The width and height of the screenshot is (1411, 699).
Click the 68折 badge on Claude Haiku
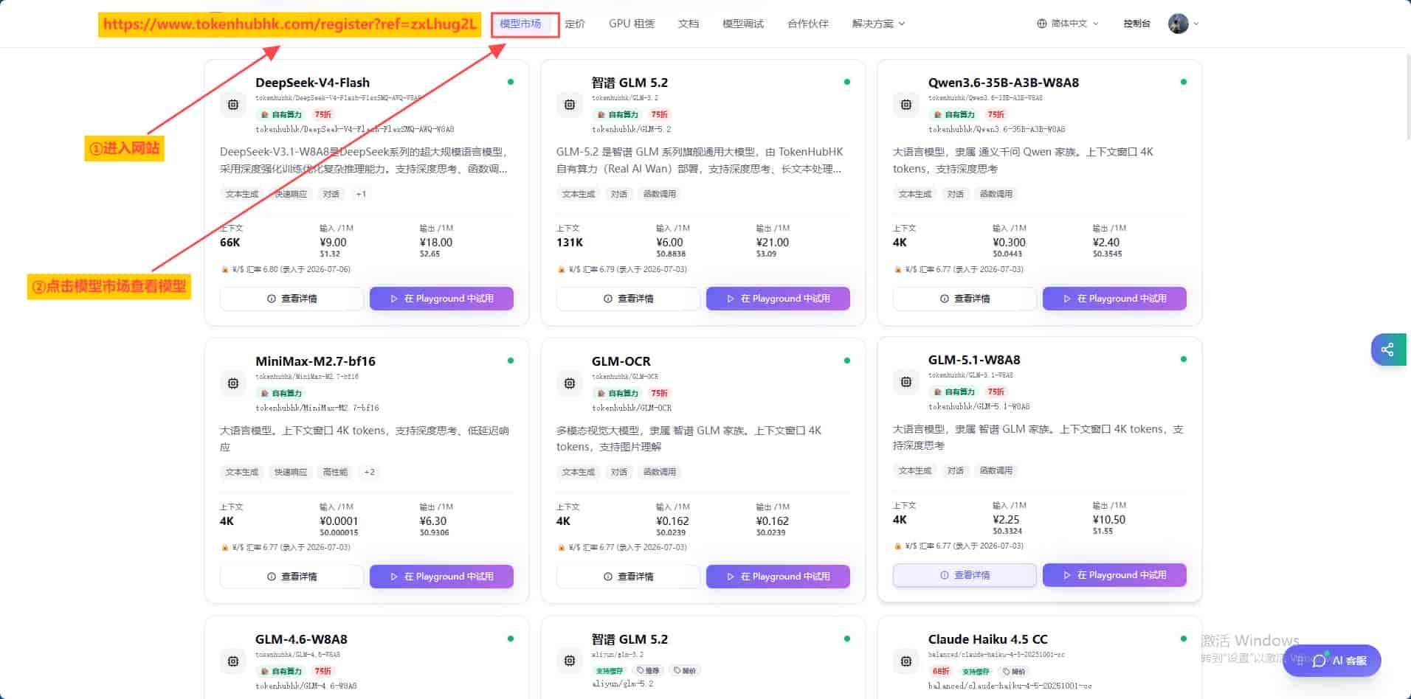pyautogui.click(x=941, y=671)
